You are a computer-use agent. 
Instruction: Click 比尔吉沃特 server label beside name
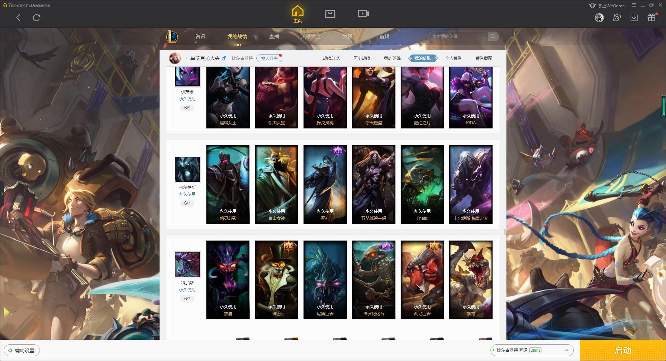(x=242, y=58)
